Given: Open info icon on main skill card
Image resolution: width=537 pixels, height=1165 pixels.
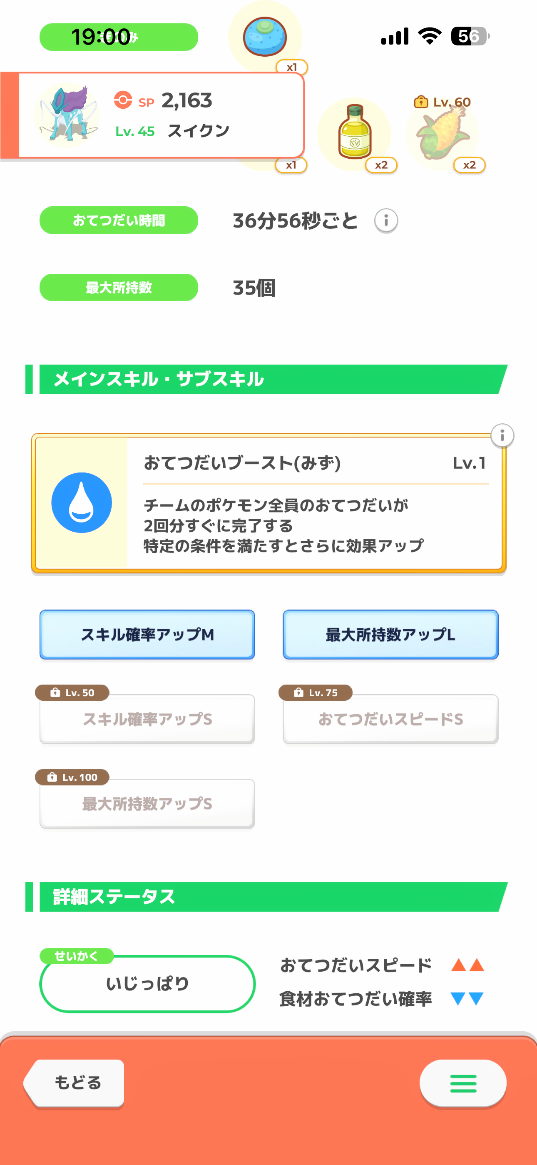Looking at the screenshot, I should pos(502,435).
